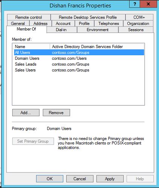The image size is (159, 188).
Task: Select the Sales Users group entry
Action: coord(79,70)
